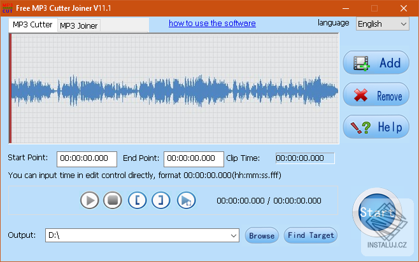Viewport: 419px width, 262px height.
Task: Click the MP3 CUT app icon in title bar
Action: click(x=8, y=8)
